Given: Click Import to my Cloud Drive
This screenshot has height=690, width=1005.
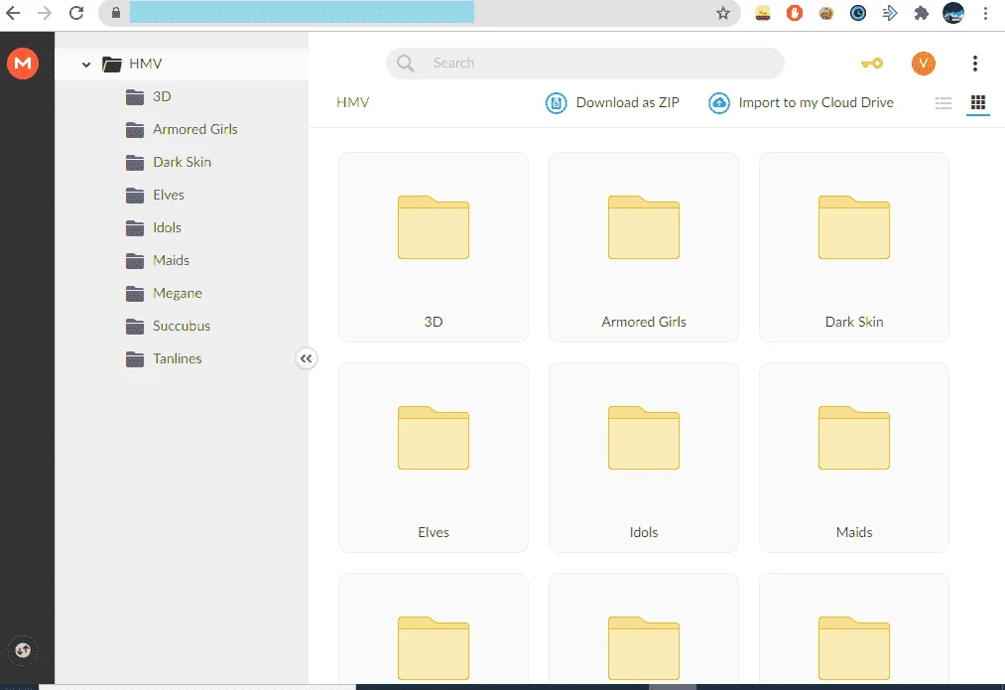Looking at the screenshot, I should click(801, 102).
